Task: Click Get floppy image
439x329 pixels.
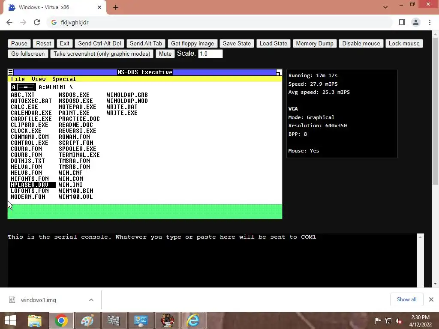Action: coord(192,44)
